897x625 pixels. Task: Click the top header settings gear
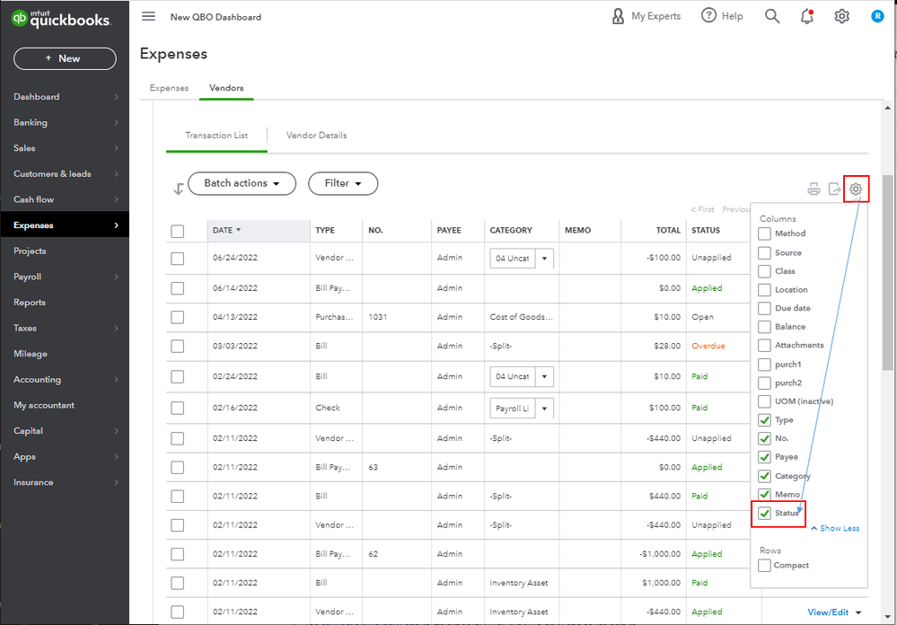(x=841, y=16)
